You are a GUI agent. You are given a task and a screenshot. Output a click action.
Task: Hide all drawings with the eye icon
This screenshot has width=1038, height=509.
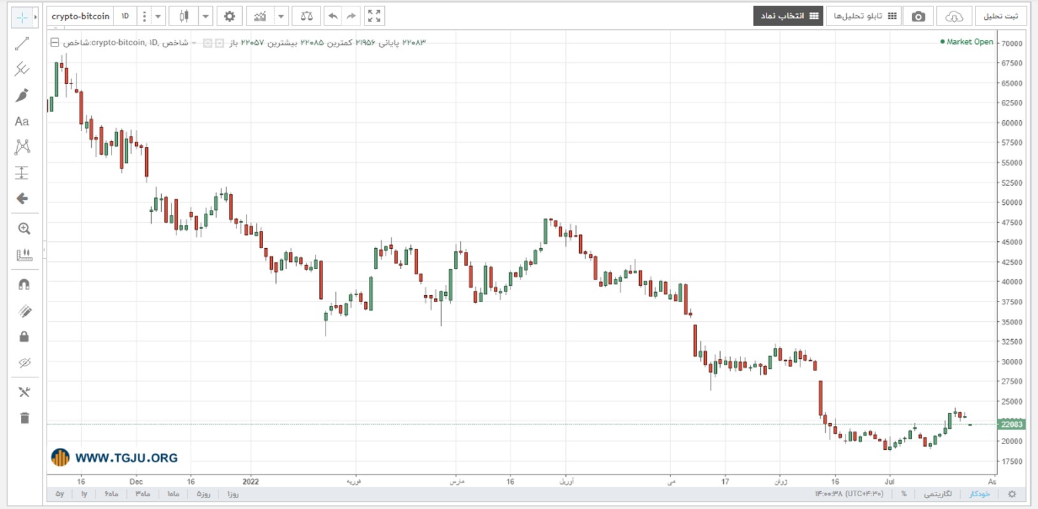(24, 363)
